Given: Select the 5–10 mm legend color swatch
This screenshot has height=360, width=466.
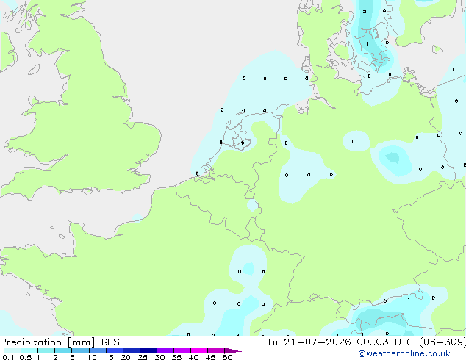Looking at the screenshot, I should [x=80, y=350].
